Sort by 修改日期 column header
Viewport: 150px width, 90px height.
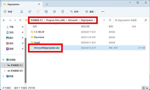coord(85,26)
